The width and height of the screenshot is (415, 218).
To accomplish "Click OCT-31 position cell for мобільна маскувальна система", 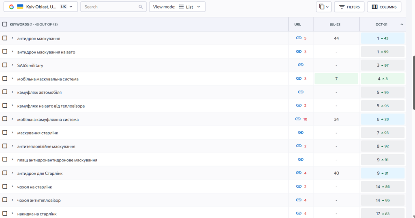I will 383,78.
